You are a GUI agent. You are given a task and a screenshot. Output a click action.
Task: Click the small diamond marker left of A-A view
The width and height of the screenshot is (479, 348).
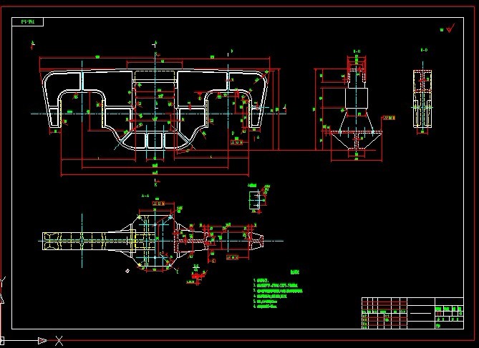pyautogui.click(x=127, y=271)
